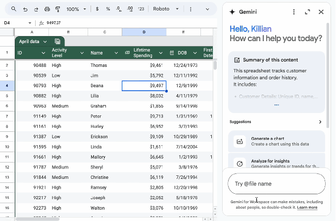Open Gemini panel three-dot options menu

tap(294, 12)
